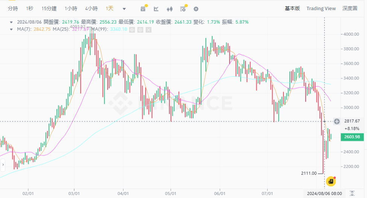Click the 4000.00 price axis label
The width and height of the screenshot is (367, 198).
click(351, 34)
